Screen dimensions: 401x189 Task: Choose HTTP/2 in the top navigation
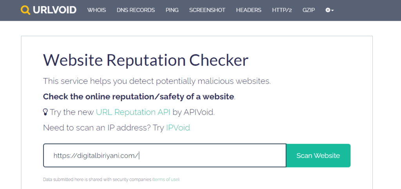point(282,10)
